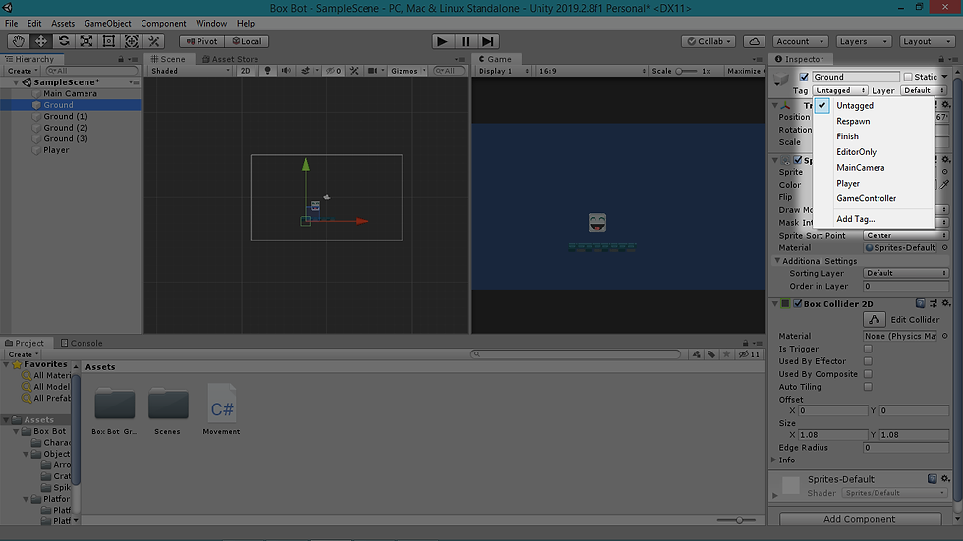Screen dimensions: 963x541
Task: Toggle Sprite Renderer enabled checkbox
Action: [797, 160]
